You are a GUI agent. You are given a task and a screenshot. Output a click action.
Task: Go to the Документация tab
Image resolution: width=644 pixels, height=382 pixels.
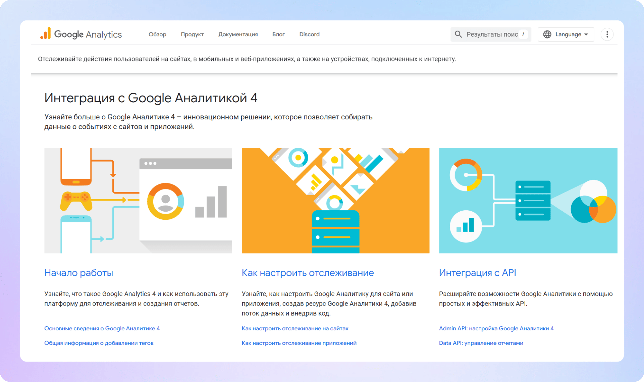pos(238,34)
